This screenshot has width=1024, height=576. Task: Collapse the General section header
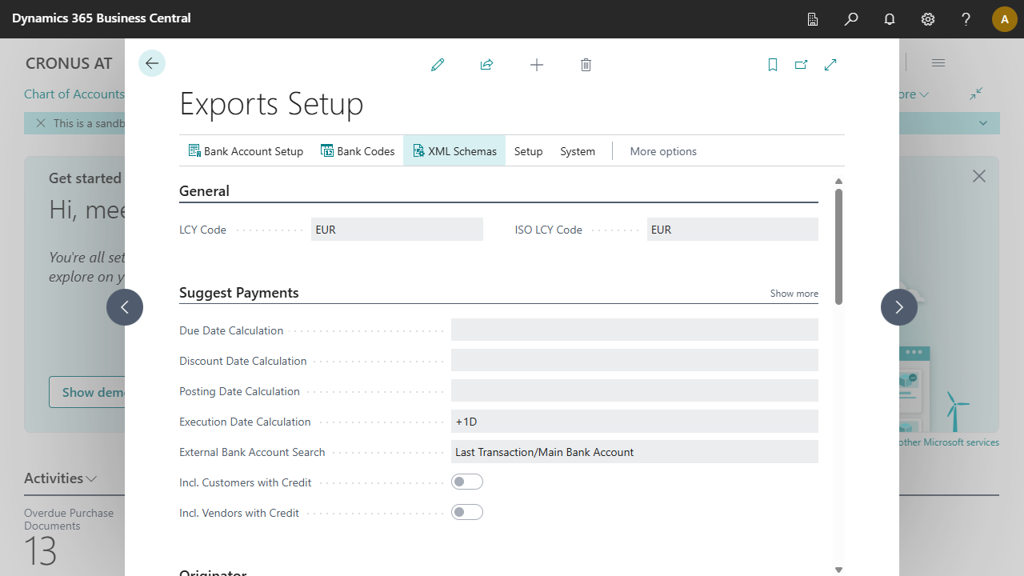205,191
